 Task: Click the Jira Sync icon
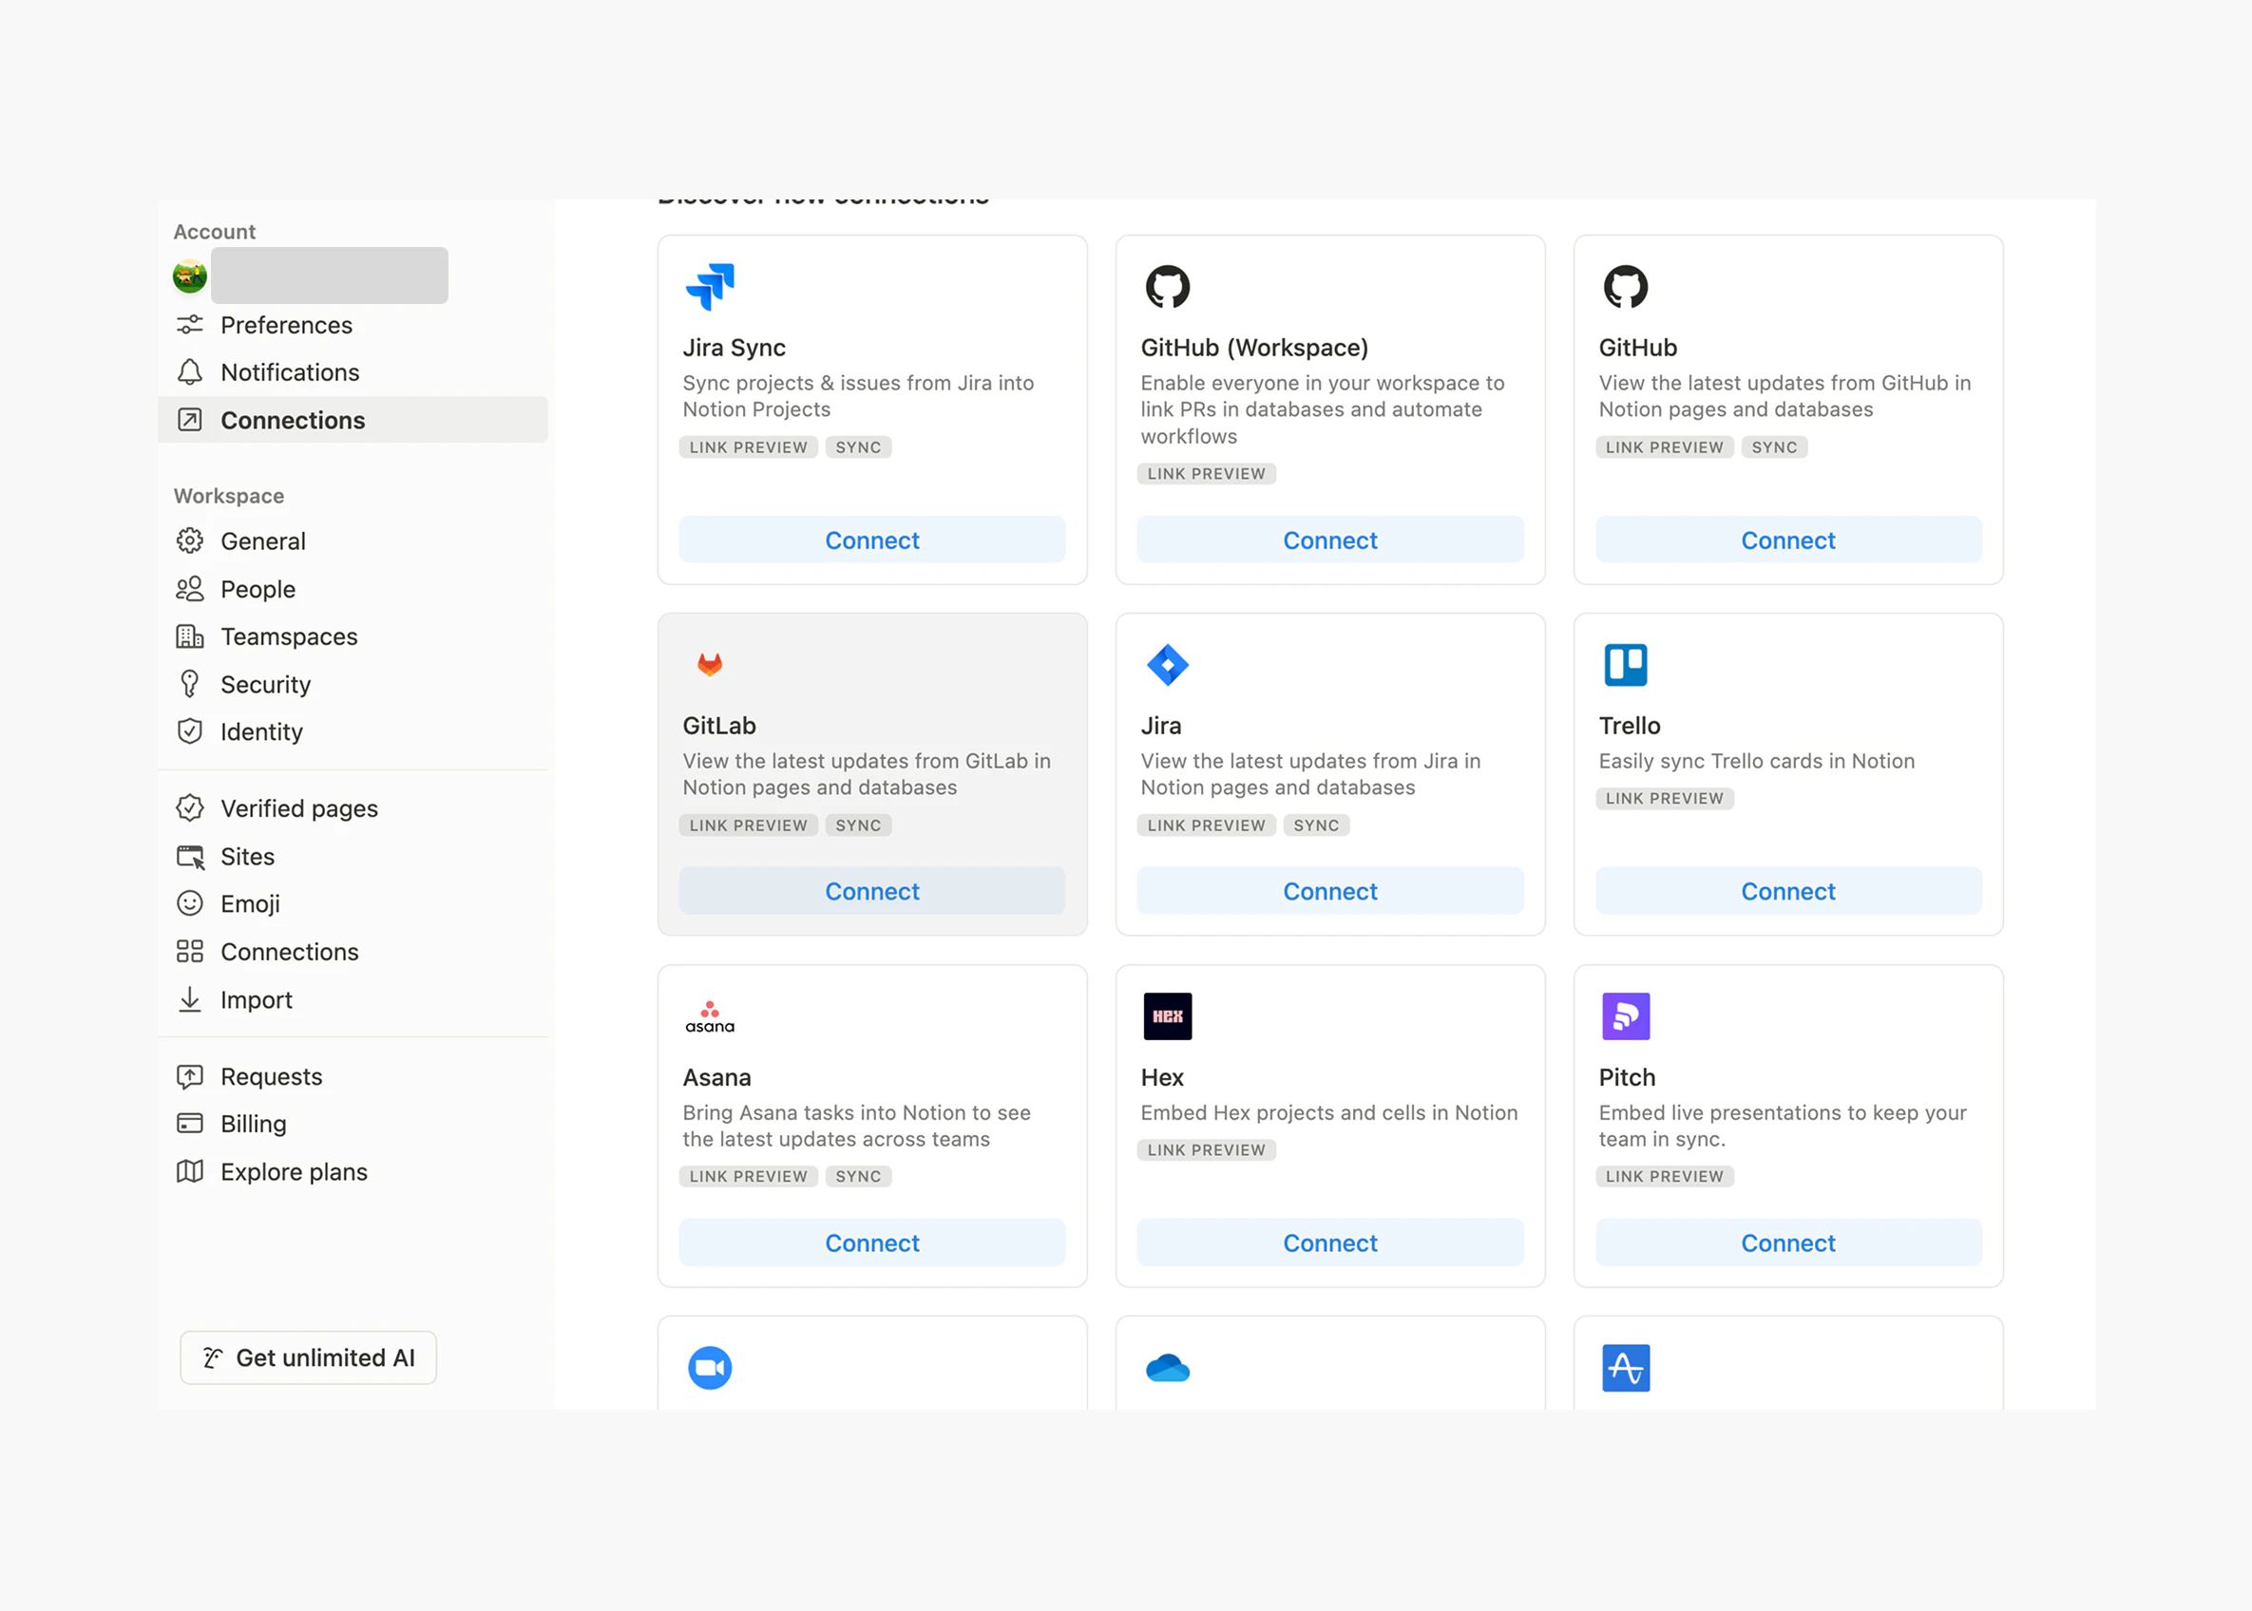[x=711, y=287]
